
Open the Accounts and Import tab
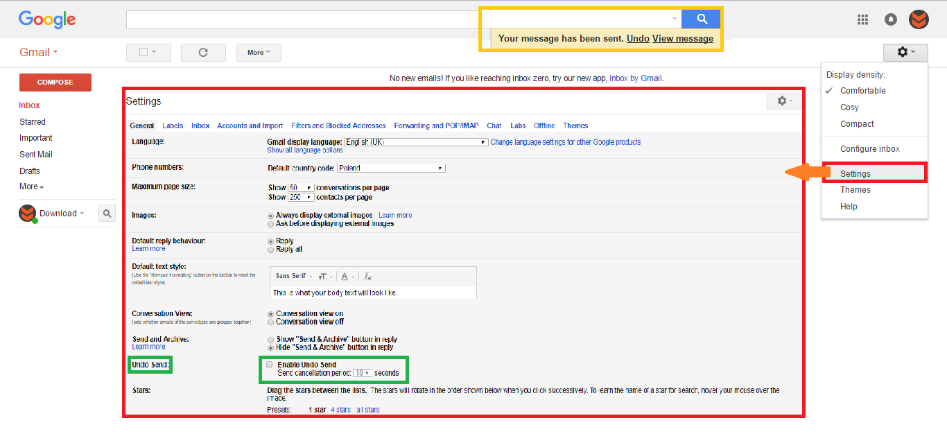(x=250, y=125)
